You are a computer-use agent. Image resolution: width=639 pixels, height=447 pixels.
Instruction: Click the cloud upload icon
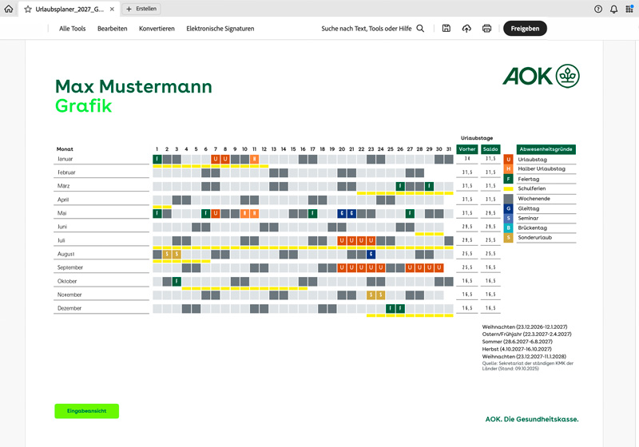point(466,28)
